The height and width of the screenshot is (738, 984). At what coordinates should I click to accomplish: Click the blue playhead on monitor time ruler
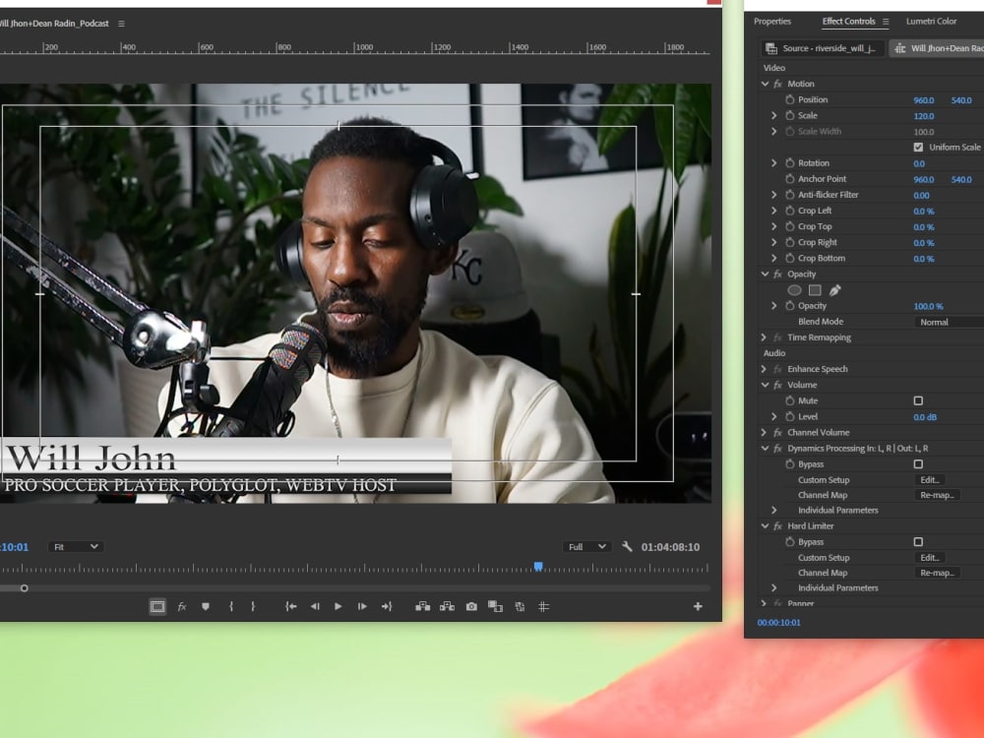[x=538, y=567]
